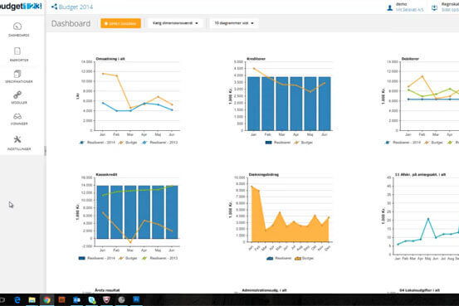
Task: Click the orange Feb point in Debitorer chart
Action: [422, 76]
